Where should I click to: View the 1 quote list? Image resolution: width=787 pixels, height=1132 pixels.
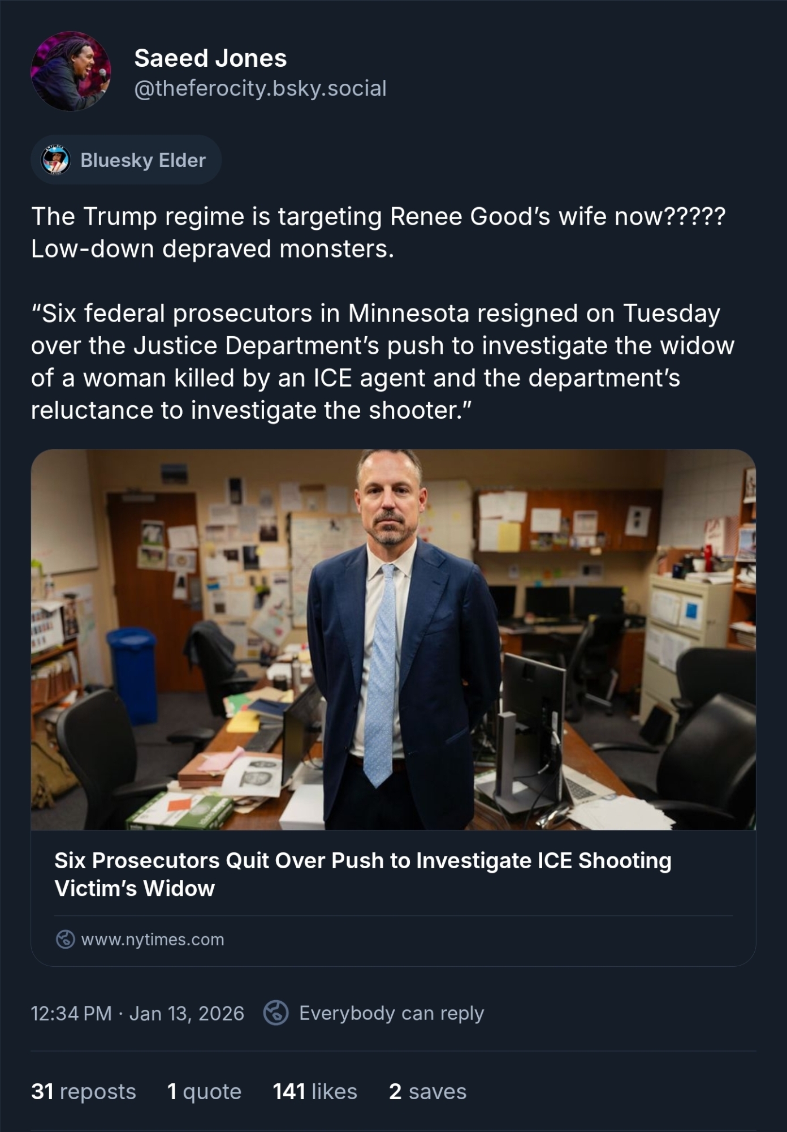(x=204, y=1091)
